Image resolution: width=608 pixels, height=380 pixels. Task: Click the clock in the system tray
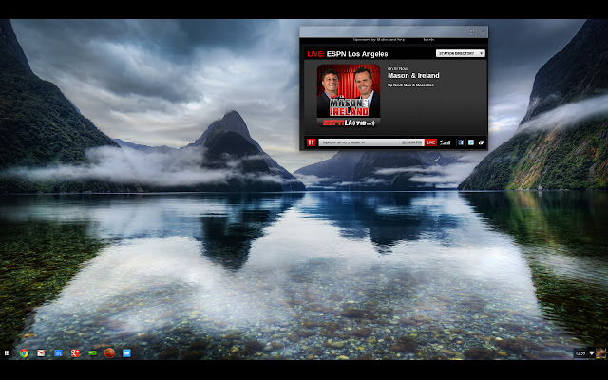point(580,353)
